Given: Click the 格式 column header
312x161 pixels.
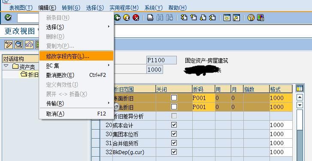Looking at the screenshot, I should click(x=281, y=89).
